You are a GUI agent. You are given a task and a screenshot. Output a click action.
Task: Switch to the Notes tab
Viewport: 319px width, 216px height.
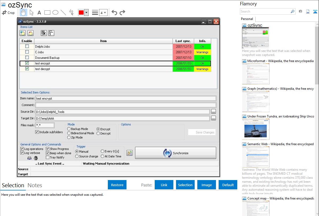click(x=35, y=185)
